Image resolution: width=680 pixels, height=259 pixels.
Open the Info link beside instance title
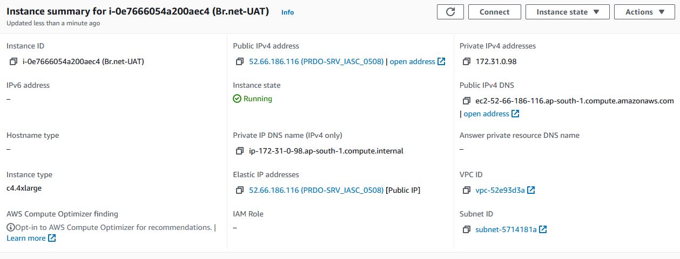(287, 12)
